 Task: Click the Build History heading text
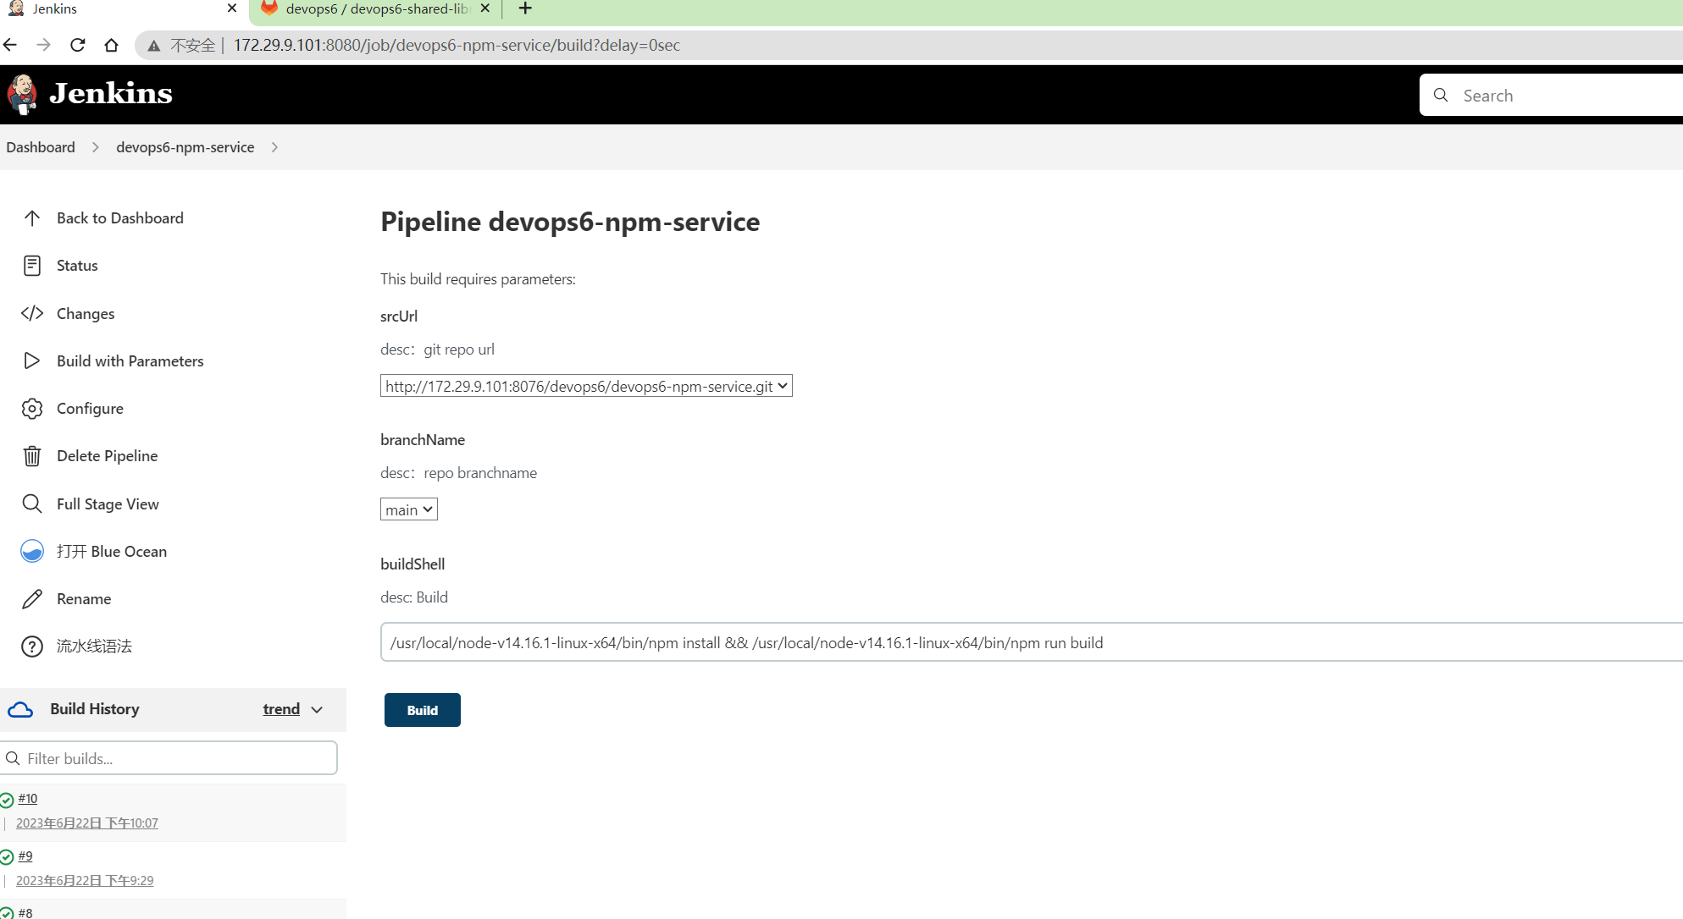tap(95, 709)
